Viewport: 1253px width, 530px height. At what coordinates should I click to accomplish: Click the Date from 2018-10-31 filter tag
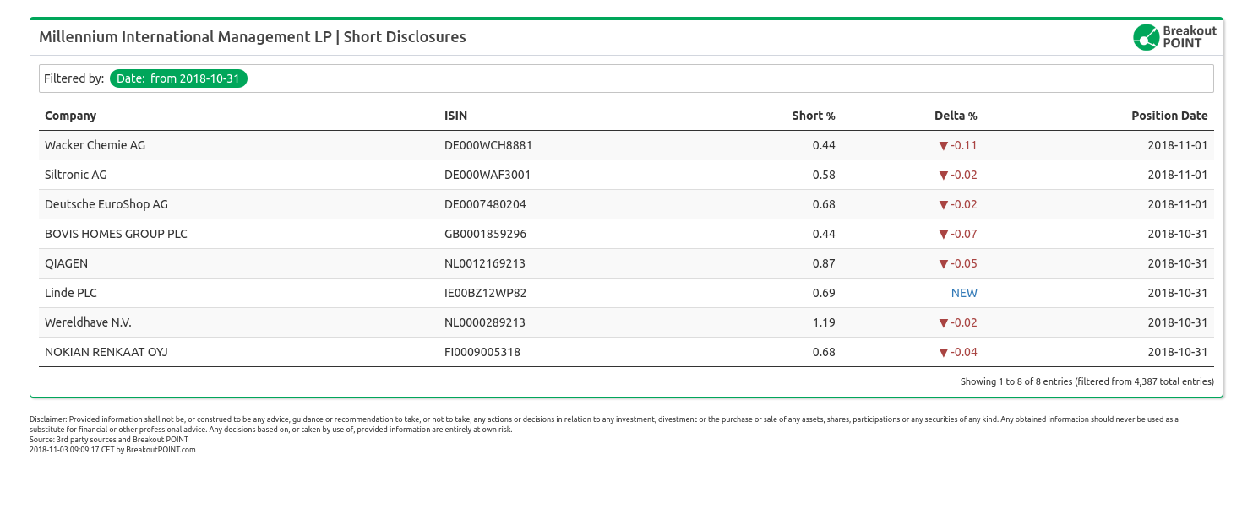click(178, 78)
